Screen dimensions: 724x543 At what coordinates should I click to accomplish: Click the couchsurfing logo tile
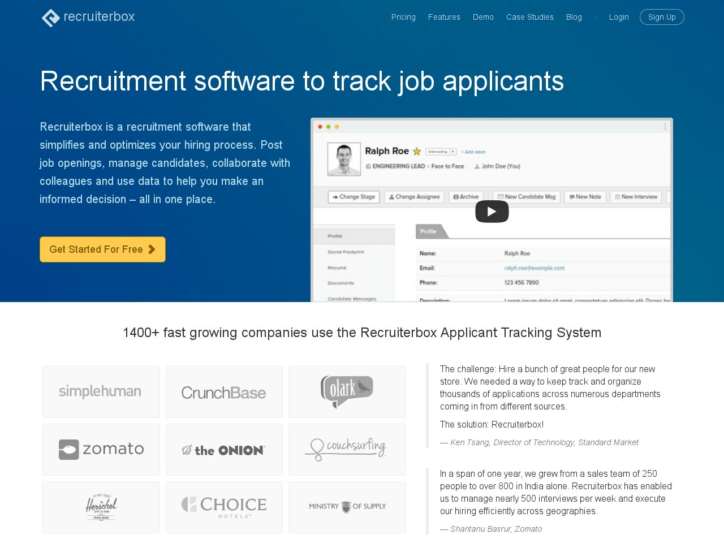click(x=347, y=450)
